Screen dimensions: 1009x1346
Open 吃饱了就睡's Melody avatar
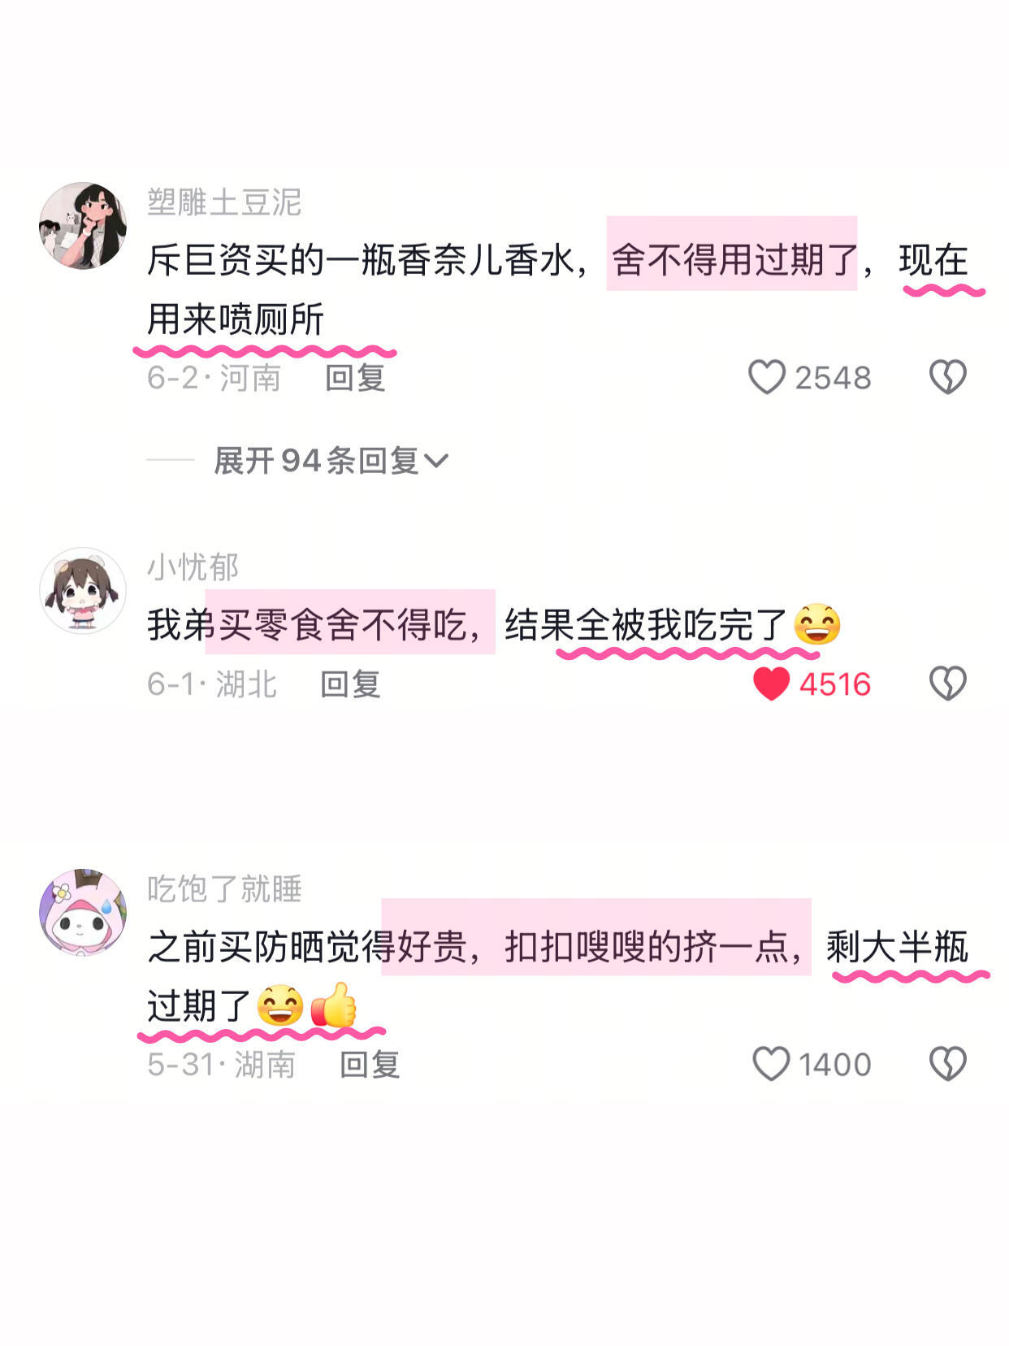[83, 911]
